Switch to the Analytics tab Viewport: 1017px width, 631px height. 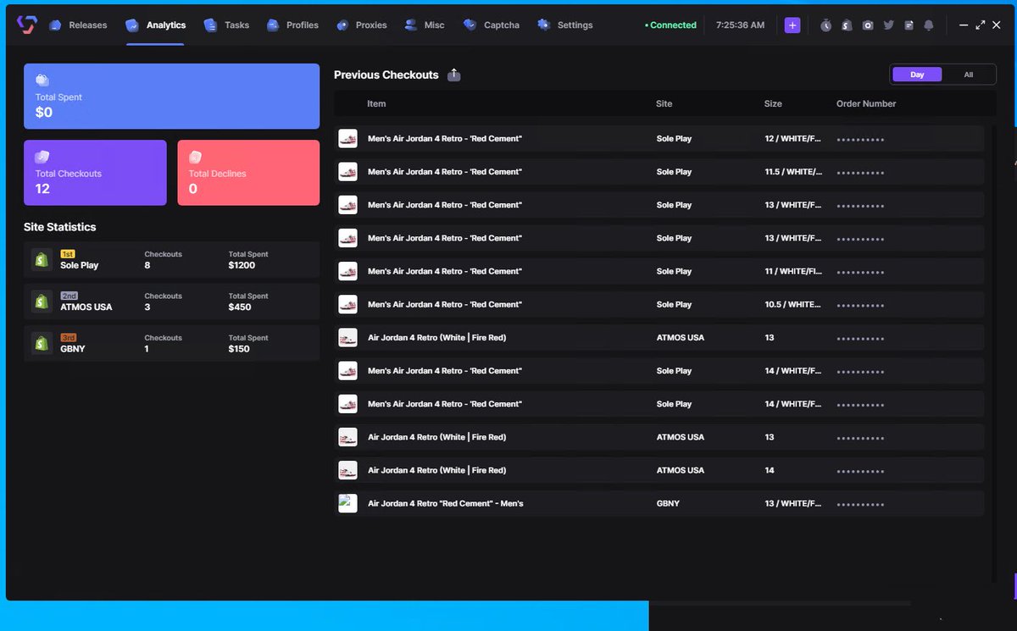click(x=155, y=25)
